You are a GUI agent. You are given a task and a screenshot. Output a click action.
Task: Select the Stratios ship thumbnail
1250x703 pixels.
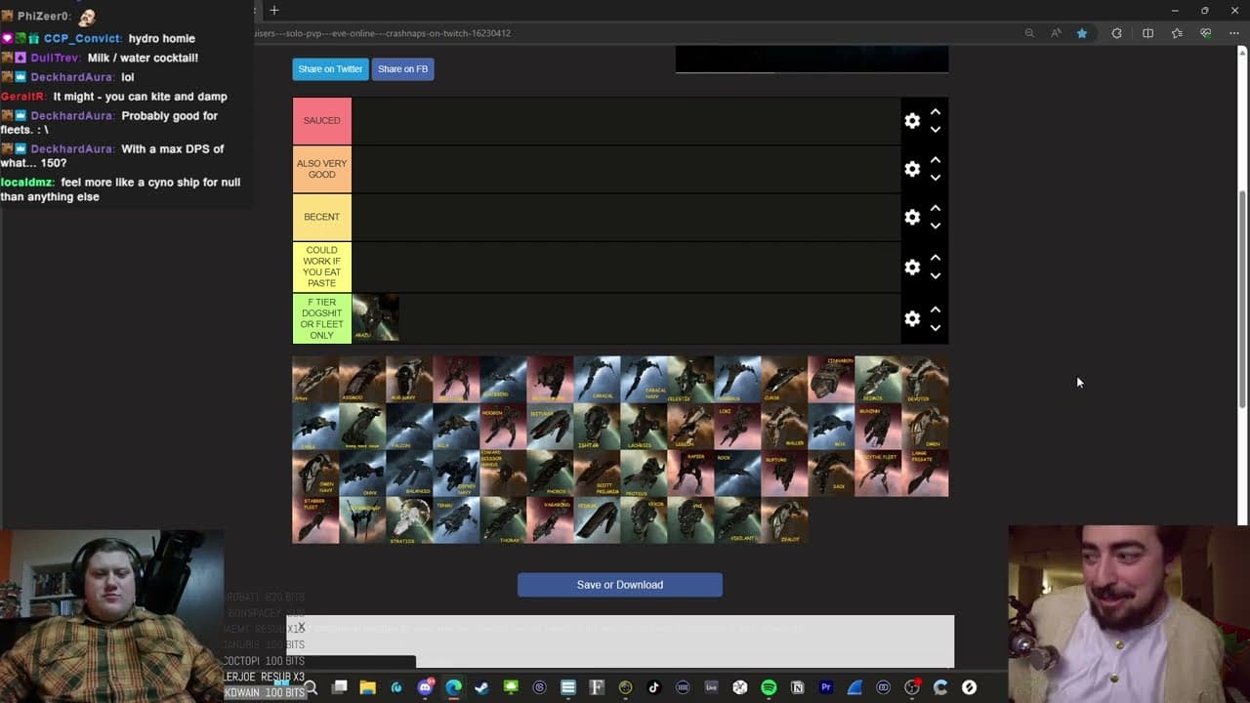410,520
